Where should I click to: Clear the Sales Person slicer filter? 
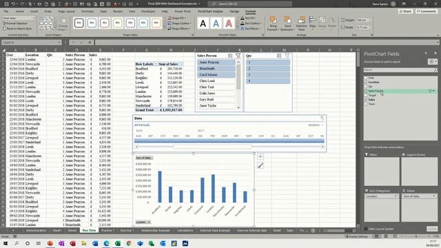point(238,56)
